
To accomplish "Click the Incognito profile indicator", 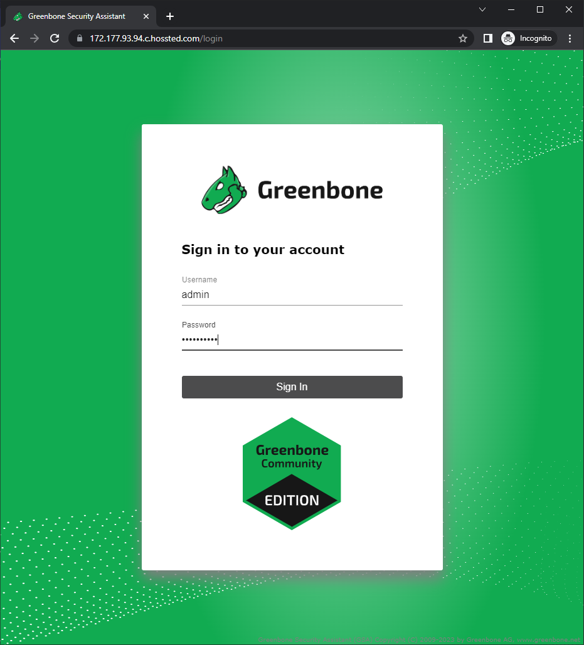I will [528, 38].
